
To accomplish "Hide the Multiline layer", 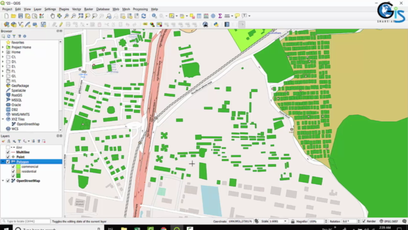I will tap(8, 152).
